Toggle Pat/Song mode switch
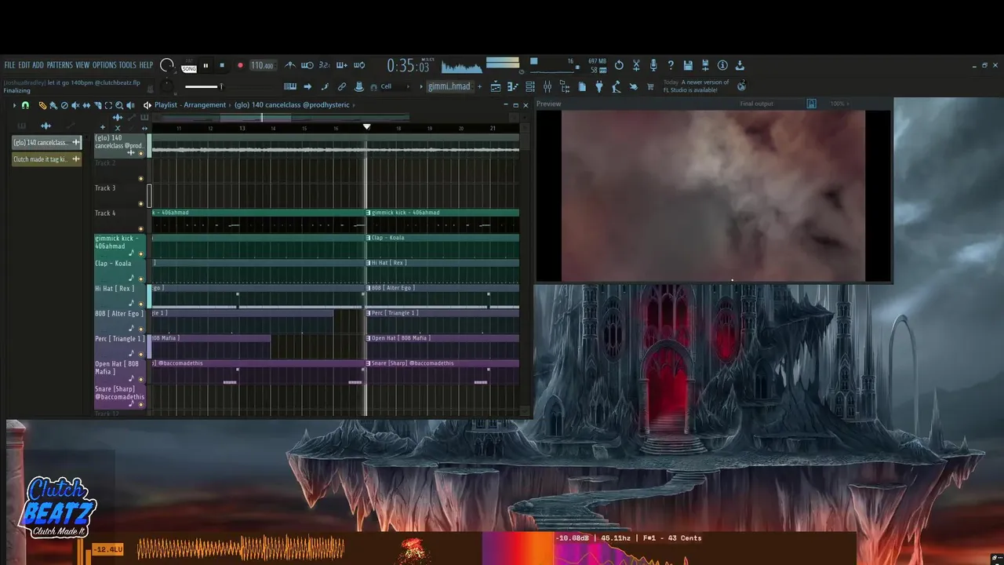1004x565 pixels. tap(189, 66)
